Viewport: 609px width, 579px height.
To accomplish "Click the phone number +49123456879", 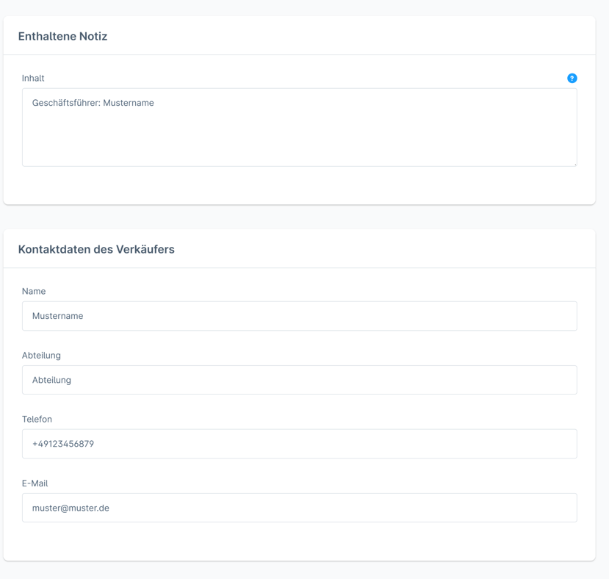I will pyautogui.click(x=63, y=444).
